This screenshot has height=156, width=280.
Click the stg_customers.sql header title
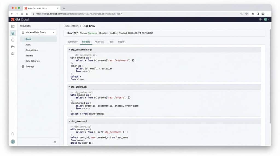pos(81,50)
